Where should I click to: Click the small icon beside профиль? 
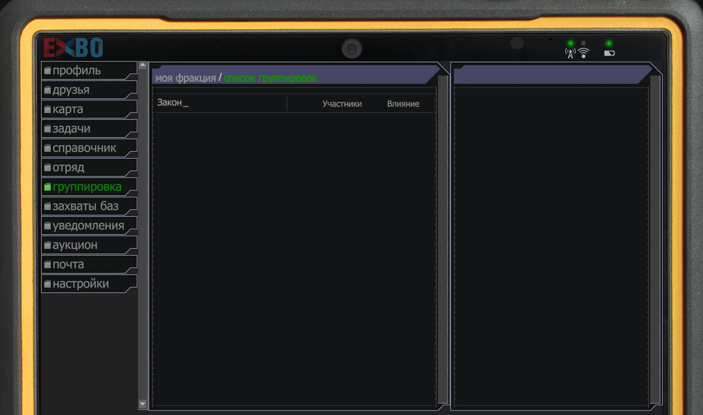click(x=47, y=71)
